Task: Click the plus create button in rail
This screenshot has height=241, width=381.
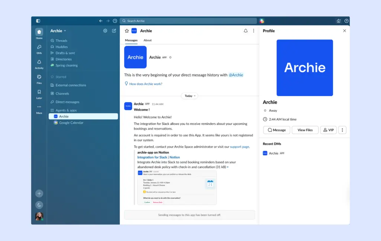Action: tap(39, 194)
